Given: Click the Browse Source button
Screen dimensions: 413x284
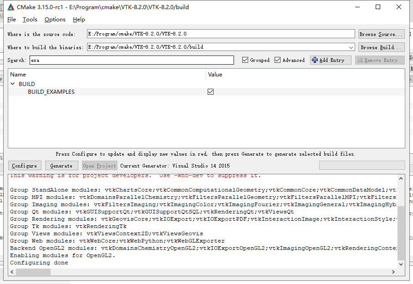Looking at the screenshot, I should point(381,34).
